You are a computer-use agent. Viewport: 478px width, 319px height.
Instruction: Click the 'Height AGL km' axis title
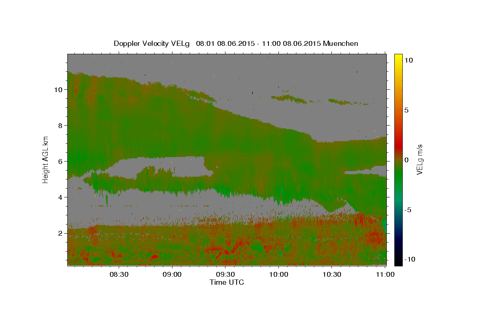46,159
